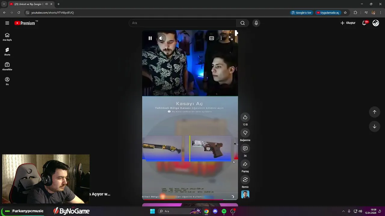Image resolution: width=385 pixels, height=216 pixels.
Task: Expand the short to fullscreen
Action: point(231,38)
